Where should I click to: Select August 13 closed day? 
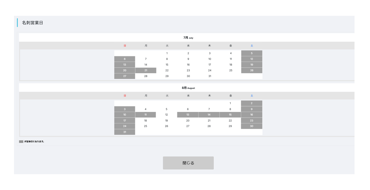(x=188, y=115)
